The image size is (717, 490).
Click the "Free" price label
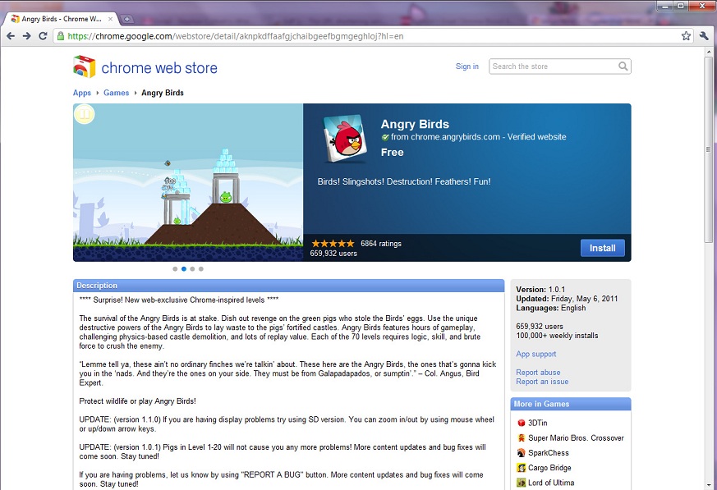(392, 152)
